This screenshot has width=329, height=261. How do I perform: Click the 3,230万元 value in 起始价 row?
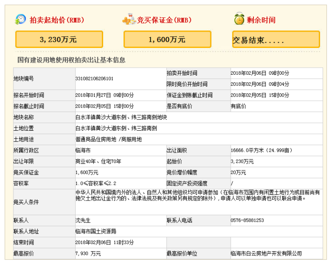(x=242, y=161)
